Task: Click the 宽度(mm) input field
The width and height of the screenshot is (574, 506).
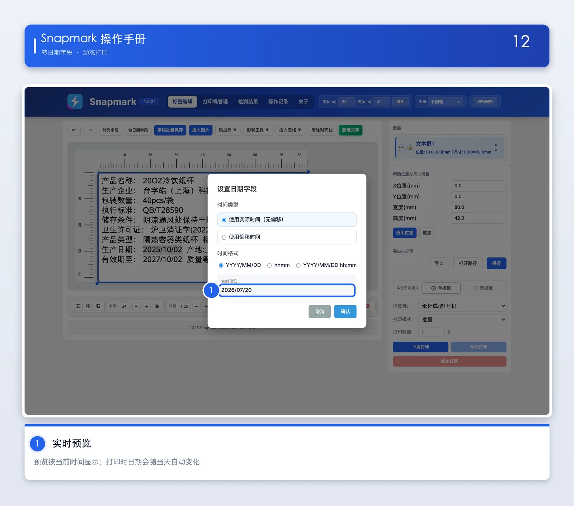Action: coord(479,207)
